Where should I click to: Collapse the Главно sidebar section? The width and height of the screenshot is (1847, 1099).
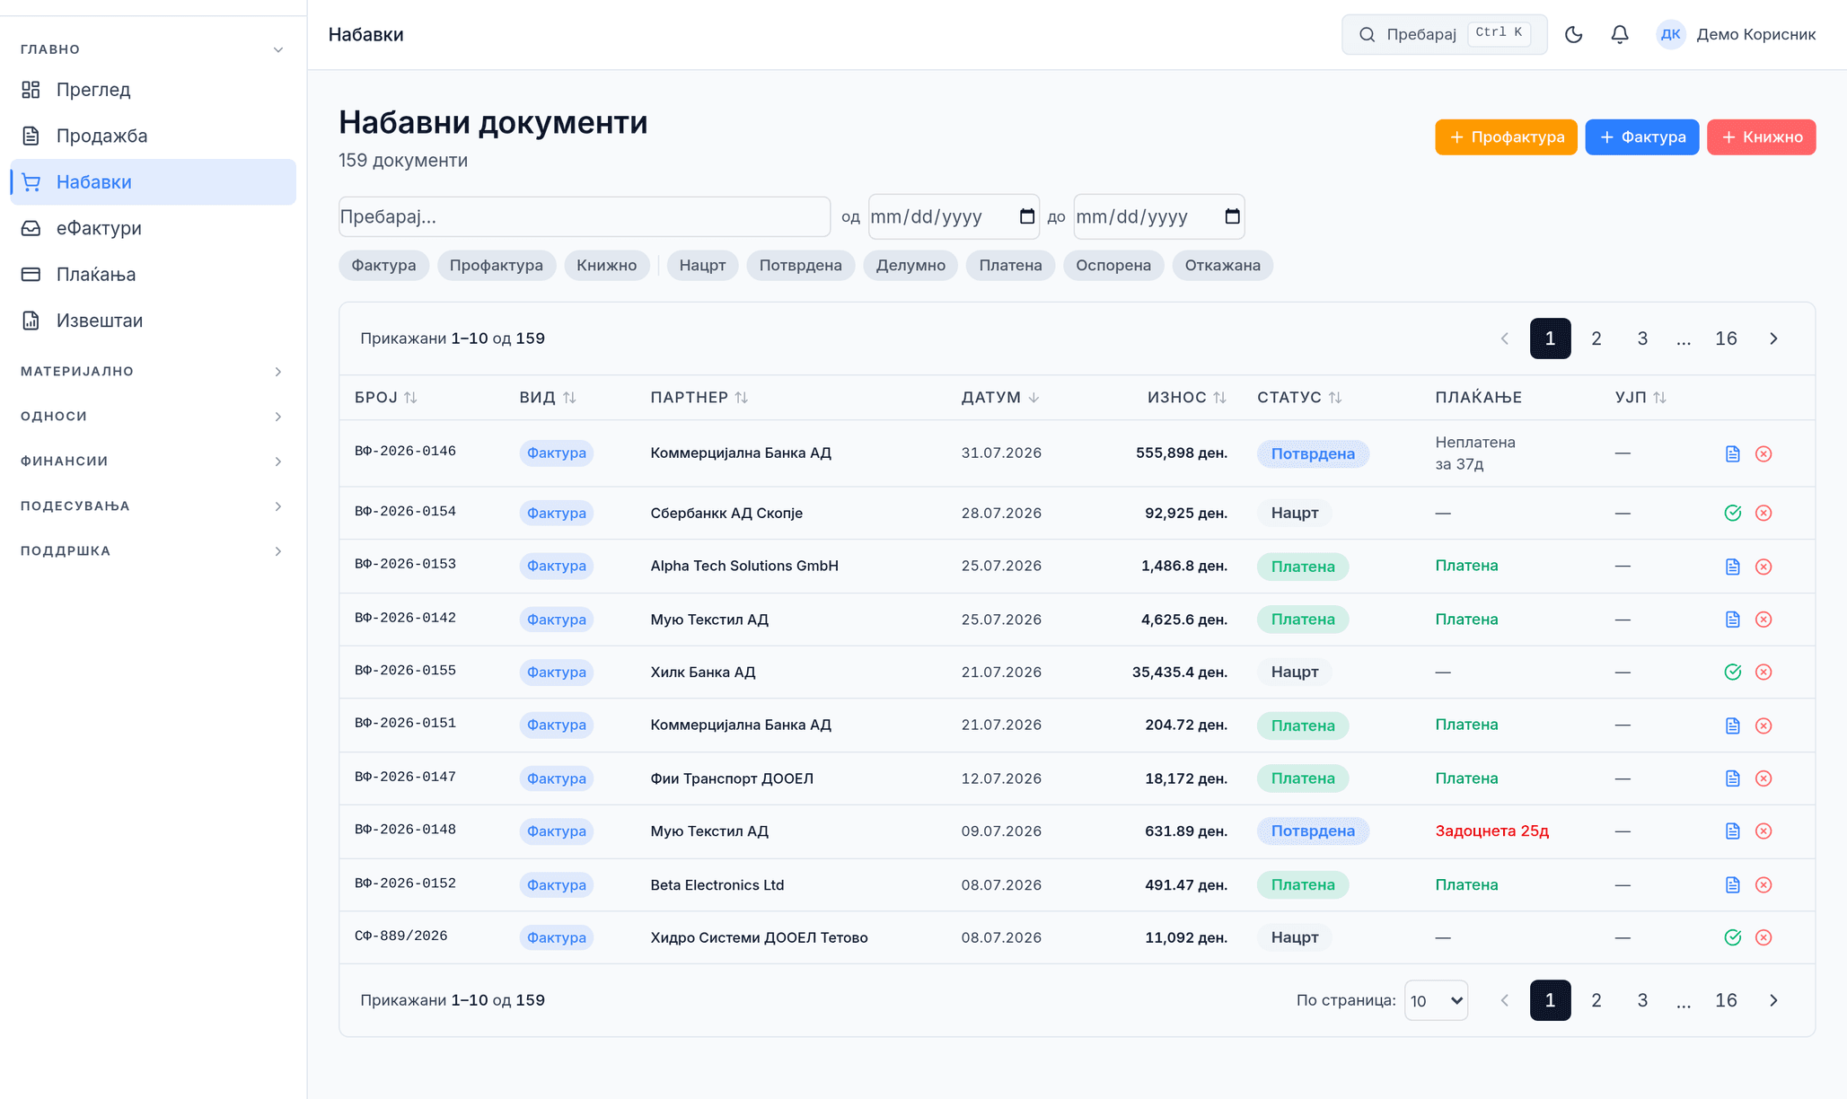152,49
